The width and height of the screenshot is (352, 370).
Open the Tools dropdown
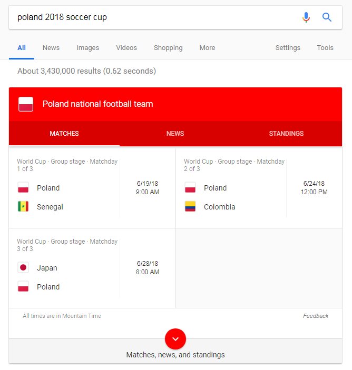click(325, 48)
